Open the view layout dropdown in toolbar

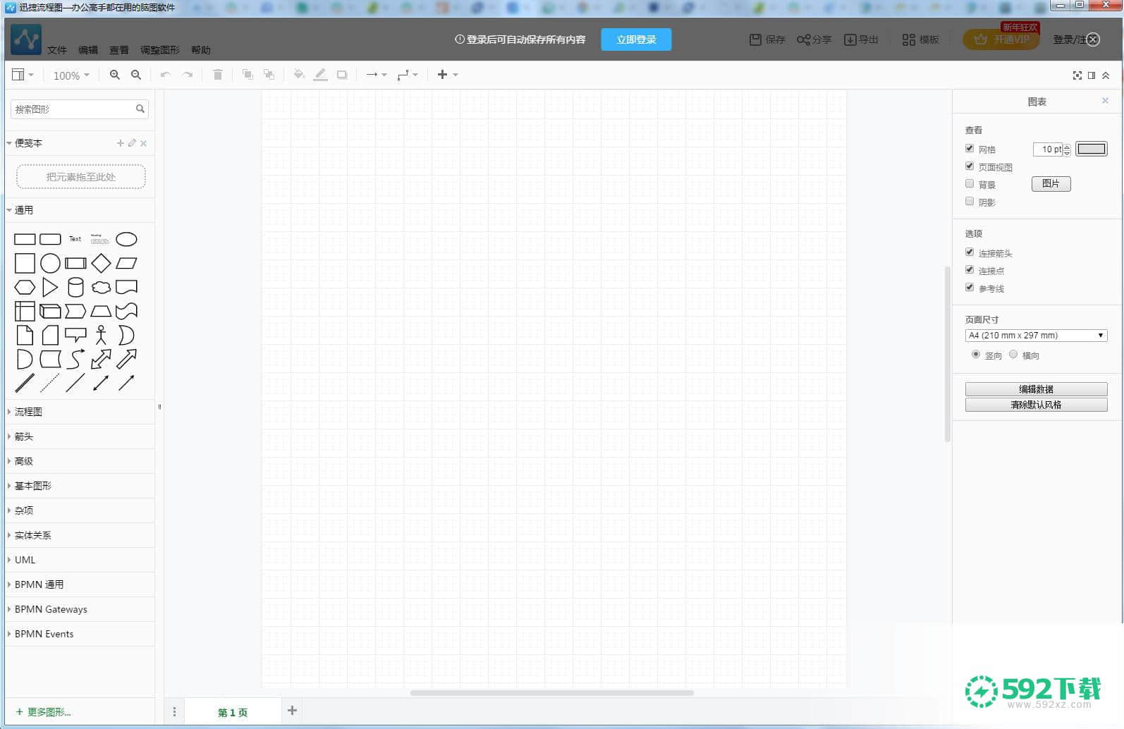click(23, 75)
